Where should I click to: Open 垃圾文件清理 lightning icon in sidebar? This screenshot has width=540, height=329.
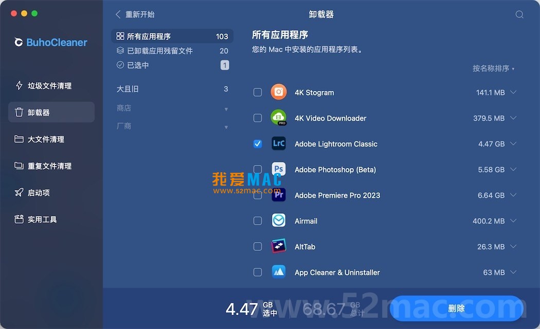(x=20, y=85)
